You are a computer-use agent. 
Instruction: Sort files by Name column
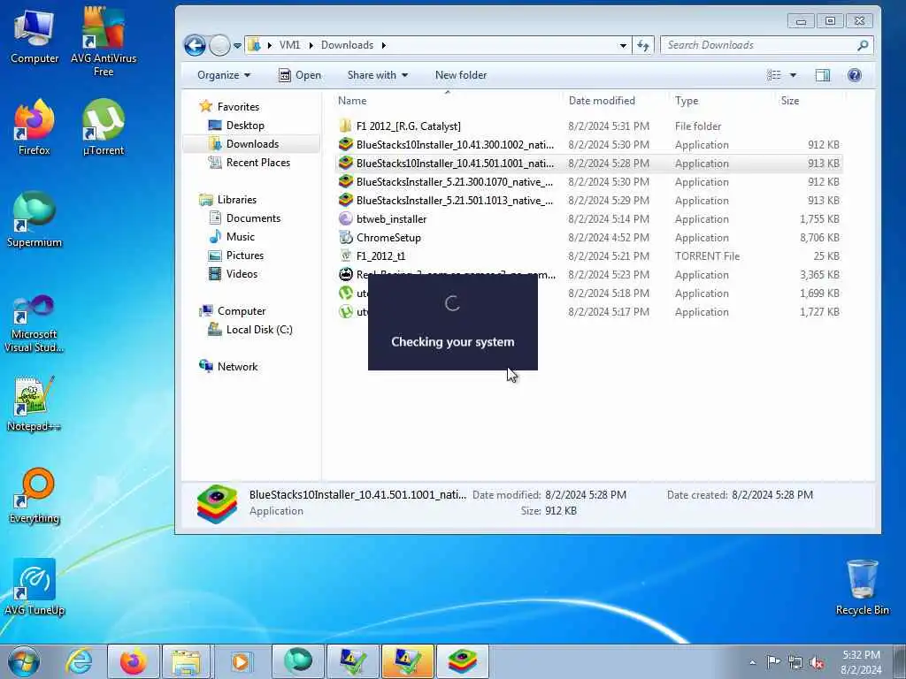coord(352,101)
